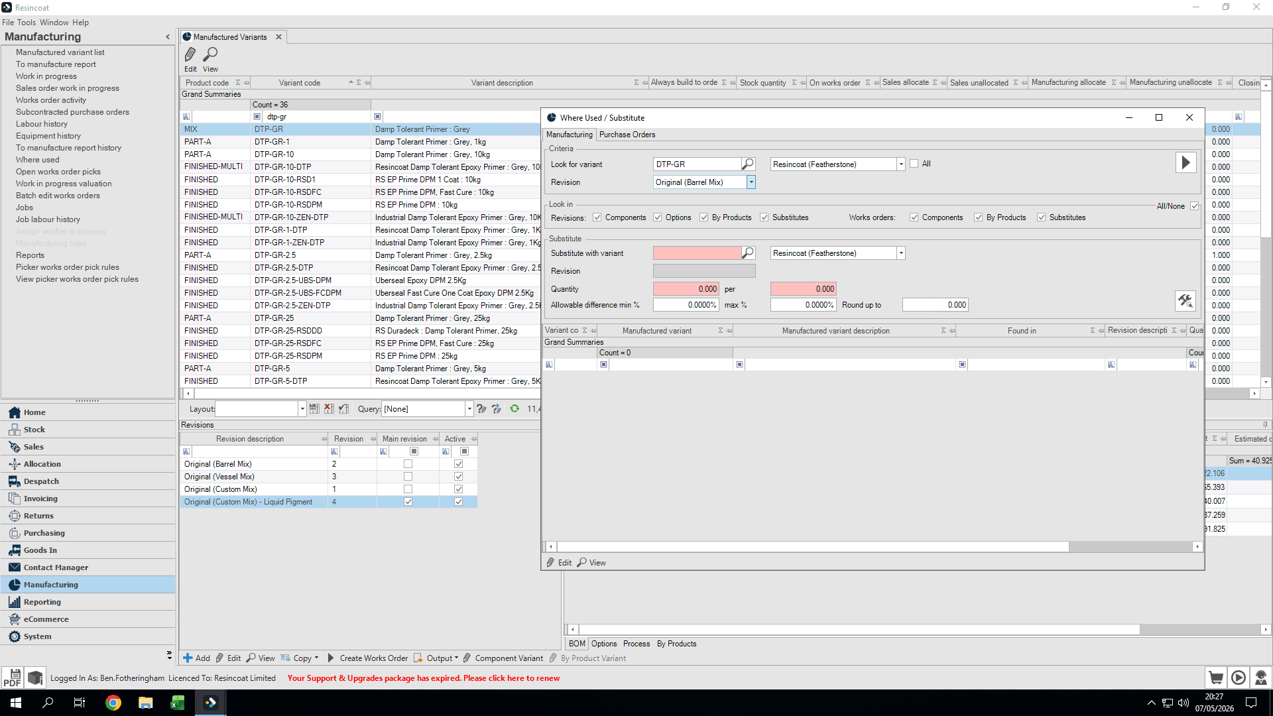Uncheck the Options checkbox in Look in
This screenshot has height=716, width=1273.
pos(658,217)
